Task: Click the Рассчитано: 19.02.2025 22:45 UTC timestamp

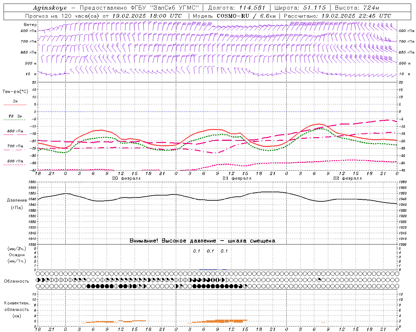Action: click(337, 16)
